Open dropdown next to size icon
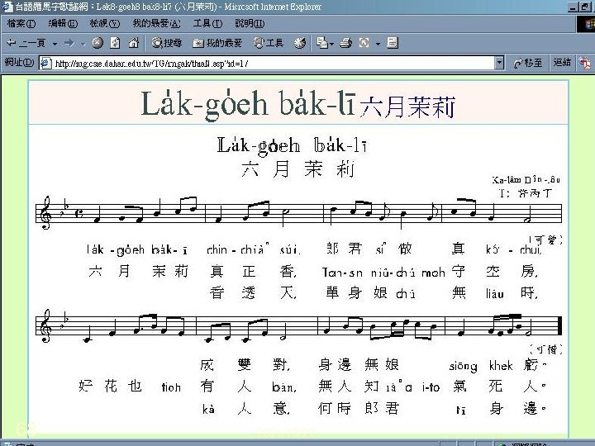 click(378, 44)
